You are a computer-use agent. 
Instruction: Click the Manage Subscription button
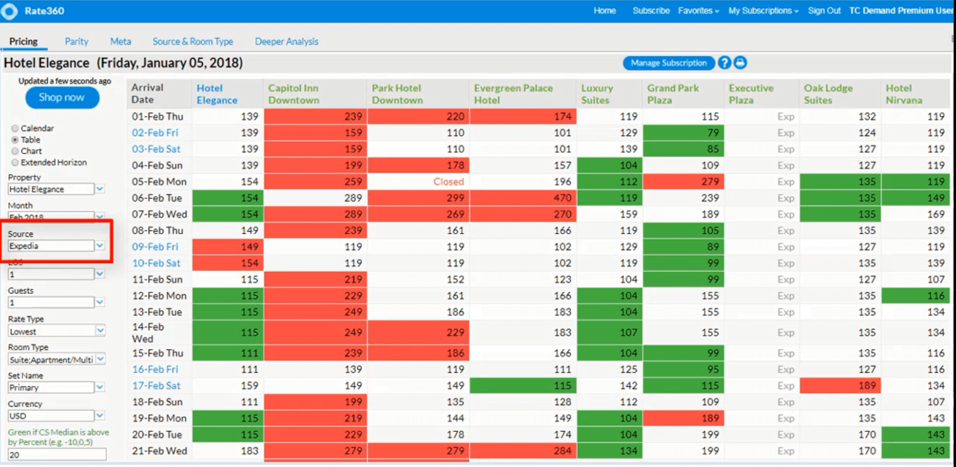tap(669, 63)
